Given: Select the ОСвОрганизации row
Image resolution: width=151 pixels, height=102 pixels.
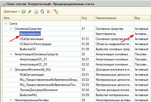Looking at the screenshot, I should coord(77,39).
